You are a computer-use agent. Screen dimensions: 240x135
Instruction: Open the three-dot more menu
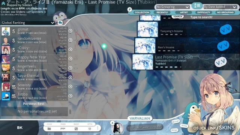tap(97, 128)
